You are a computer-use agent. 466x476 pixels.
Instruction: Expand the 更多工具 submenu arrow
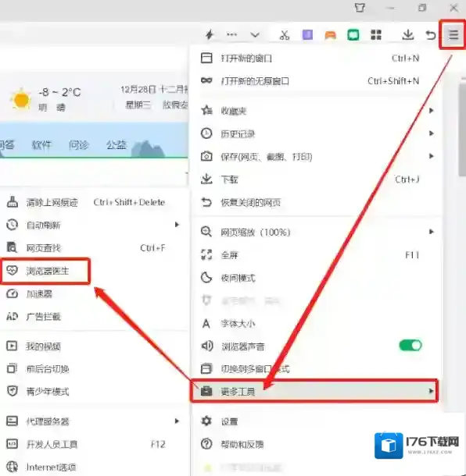tap(431, 391)
